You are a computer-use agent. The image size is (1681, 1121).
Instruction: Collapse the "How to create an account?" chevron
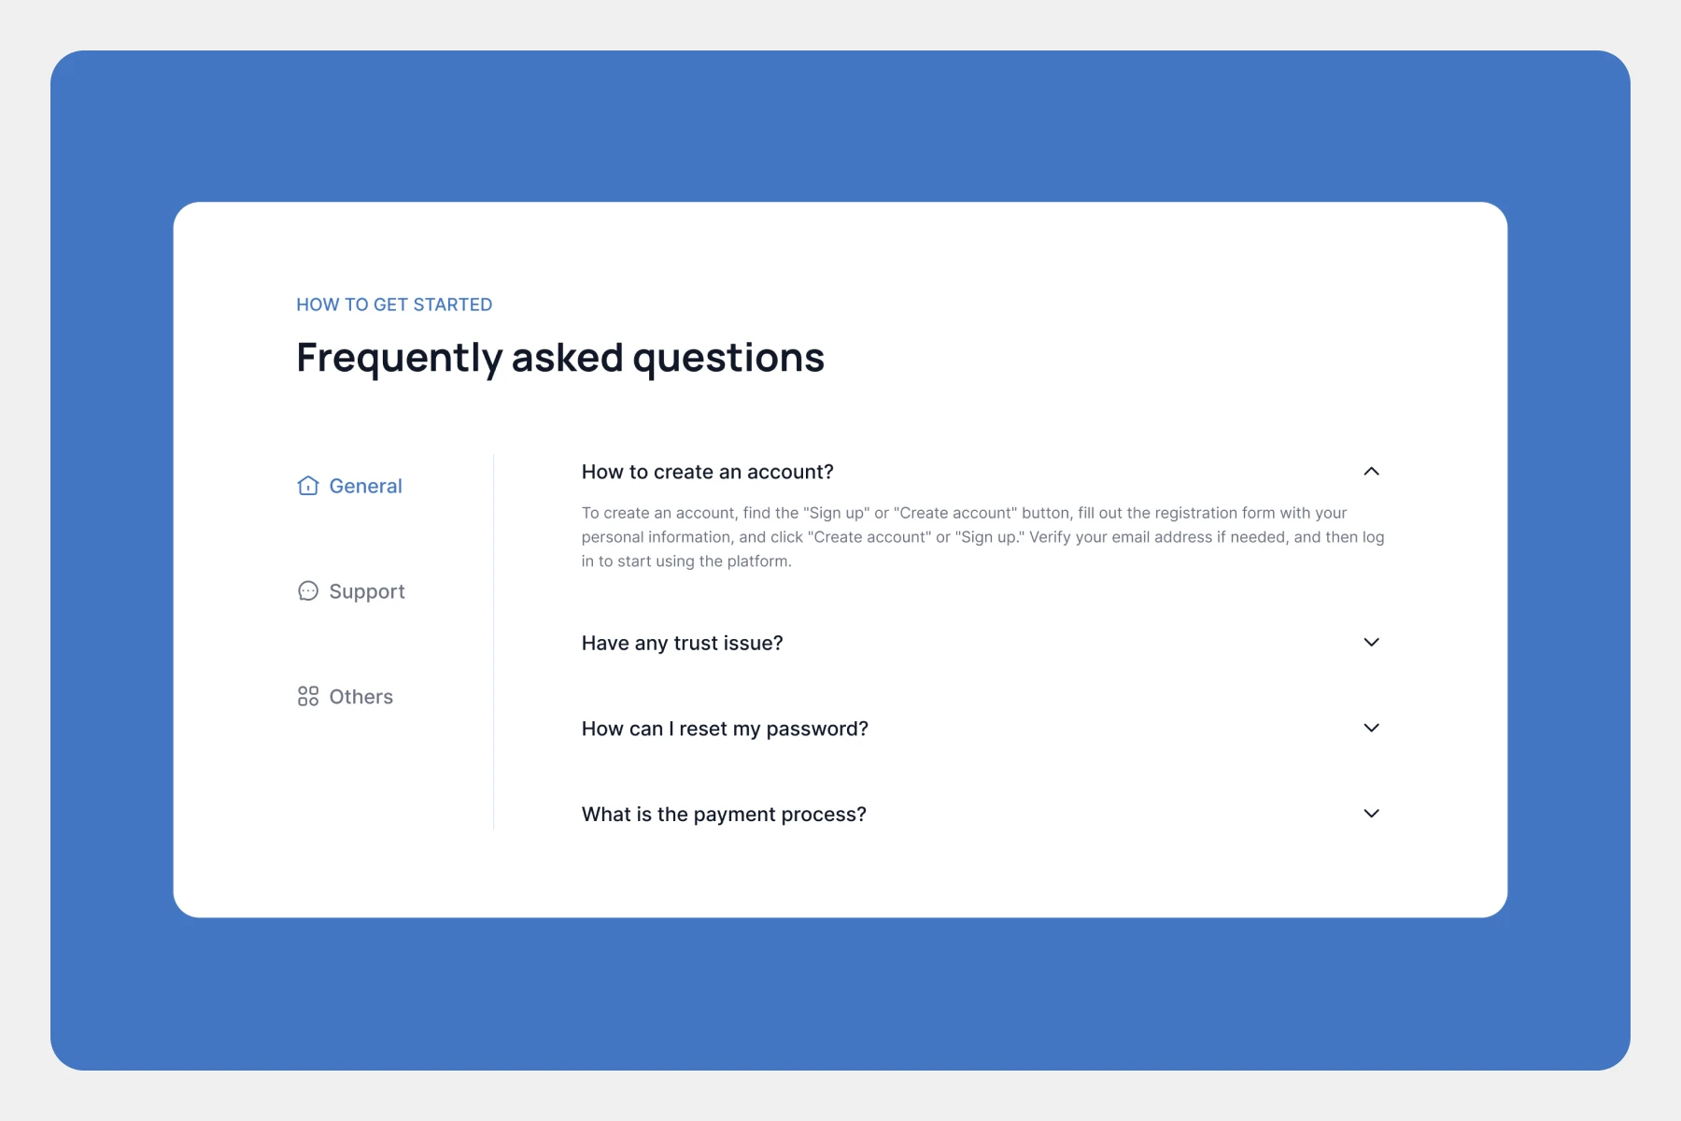click(x=1371, y=472)
